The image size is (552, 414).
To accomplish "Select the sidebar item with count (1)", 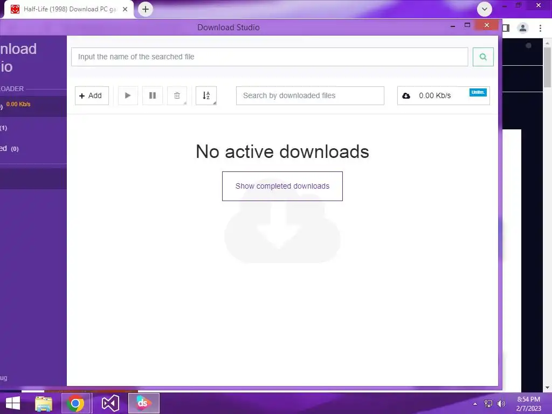I will pos(33,128).
